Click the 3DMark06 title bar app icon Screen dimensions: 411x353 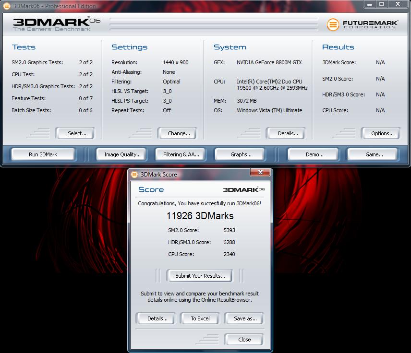(x=7, y=6)
